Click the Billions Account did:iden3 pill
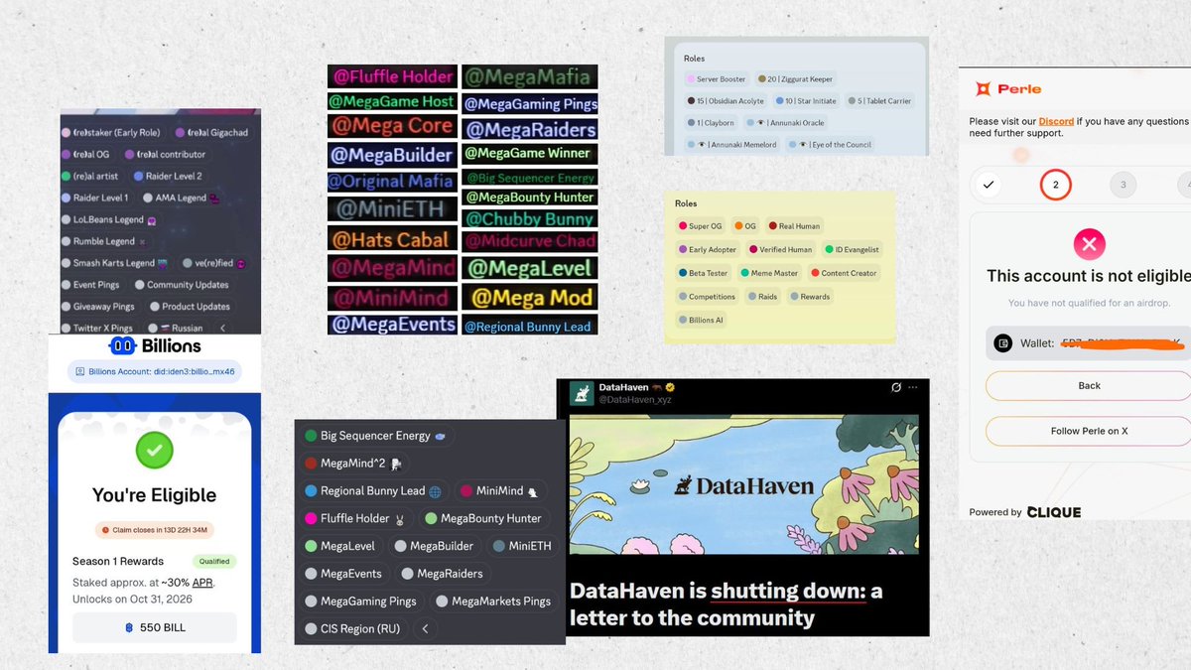The image size is (1191, 670). pos(154,372)
